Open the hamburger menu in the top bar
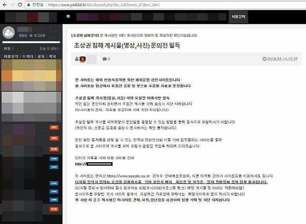This screenshot has height=224, width=306. pyautogui.click(x=68, y=16)
